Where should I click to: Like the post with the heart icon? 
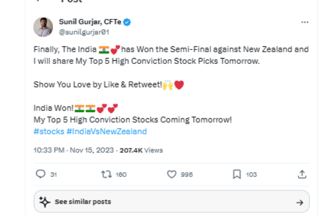pyautogui.click(x=172, y=174)
